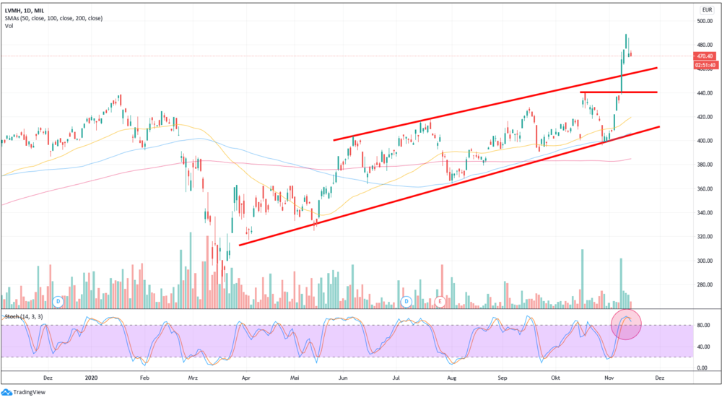The height and width of the screenshot is (400, 722).
Task: Open the dividend D marker near July
Action: click(x=406, y=302)
